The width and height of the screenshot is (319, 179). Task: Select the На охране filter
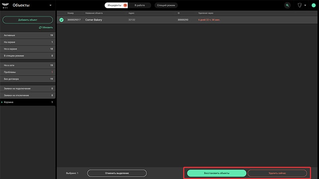[x=28, y=42]
